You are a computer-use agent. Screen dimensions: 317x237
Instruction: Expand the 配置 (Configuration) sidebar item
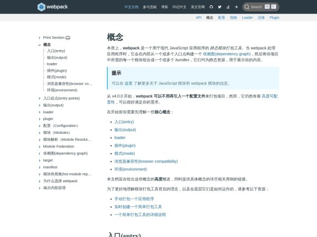pos(39,126)
